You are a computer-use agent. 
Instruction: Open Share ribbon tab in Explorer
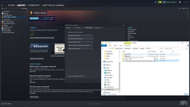115,45
